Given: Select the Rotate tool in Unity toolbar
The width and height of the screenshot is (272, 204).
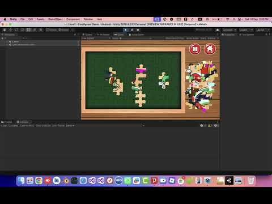Looking at the screenshot, I should [16, 30].
